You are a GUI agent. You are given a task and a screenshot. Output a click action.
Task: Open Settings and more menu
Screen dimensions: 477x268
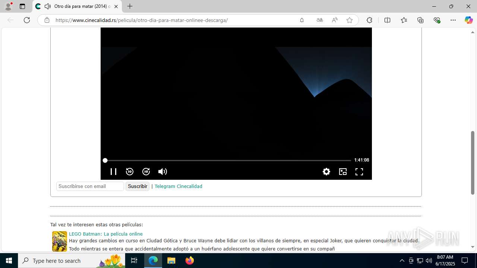(453, 20)
